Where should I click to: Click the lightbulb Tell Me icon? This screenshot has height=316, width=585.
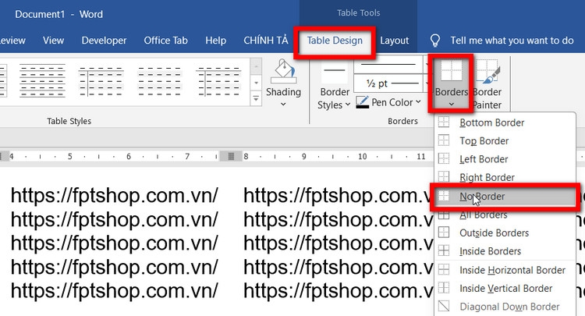pyautogui.click(x=435, y=41)
